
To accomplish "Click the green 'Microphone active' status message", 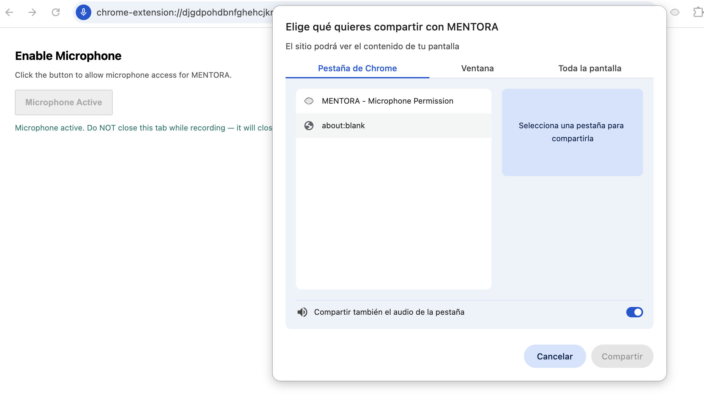I will [144, 128].
